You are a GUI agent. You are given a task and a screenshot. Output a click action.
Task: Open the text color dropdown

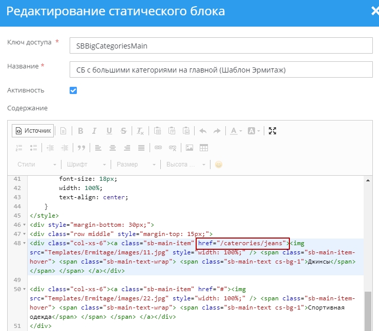(x=236, y=131)
